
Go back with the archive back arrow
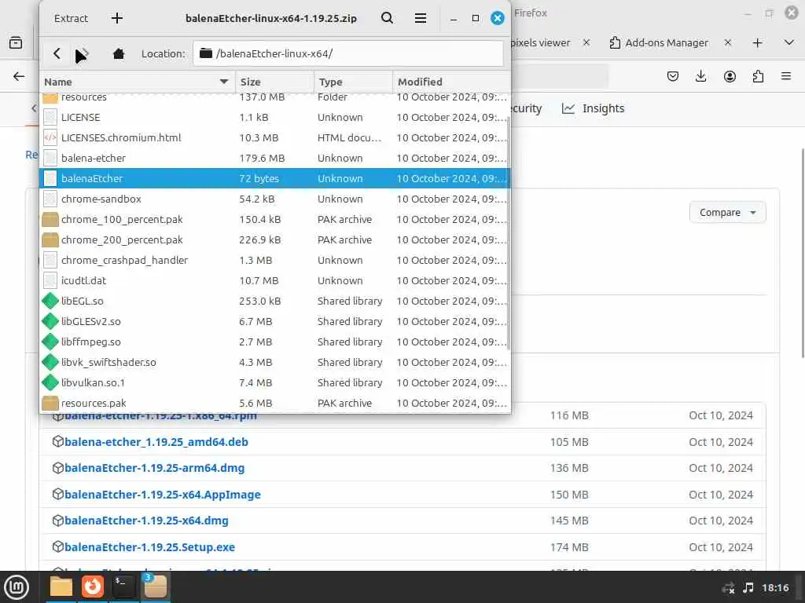pos(57,53)
